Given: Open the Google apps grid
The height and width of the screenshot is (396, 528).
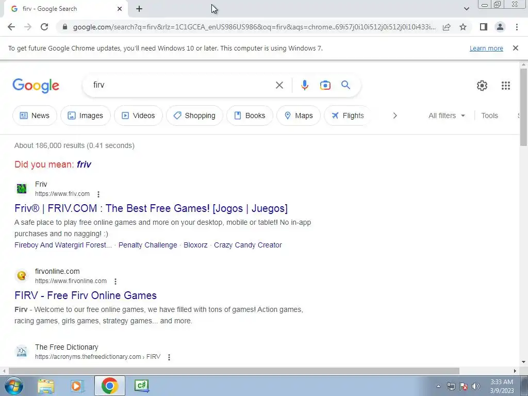Looking at the screenshot, I should [x=505, y=86].
